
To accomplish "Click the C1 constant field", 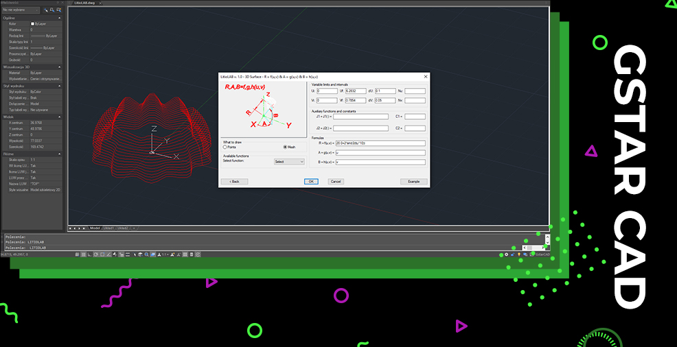I will point(415,117).
